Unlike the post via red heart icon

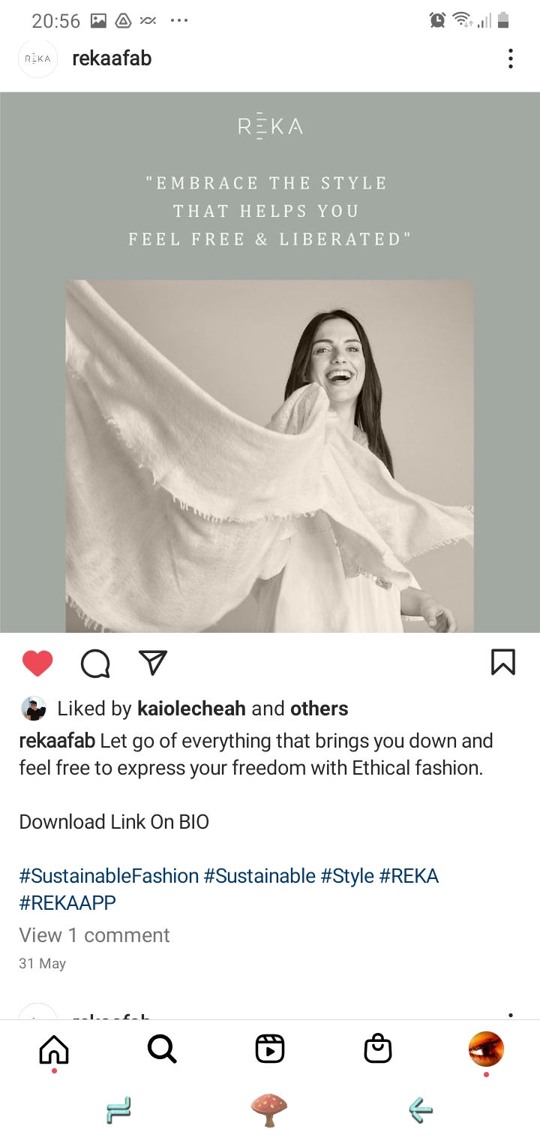[x=37, y=663]
